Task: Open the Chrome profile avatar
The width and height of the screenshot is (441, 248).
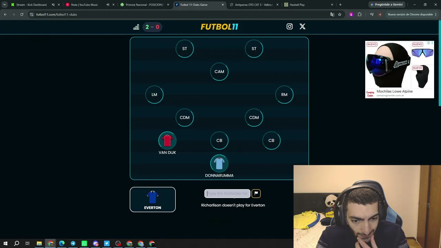Action: point(380,14)
